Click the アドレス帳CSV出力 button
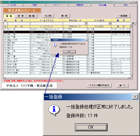This screenshot has width=140, height=136. coord(99,86)
